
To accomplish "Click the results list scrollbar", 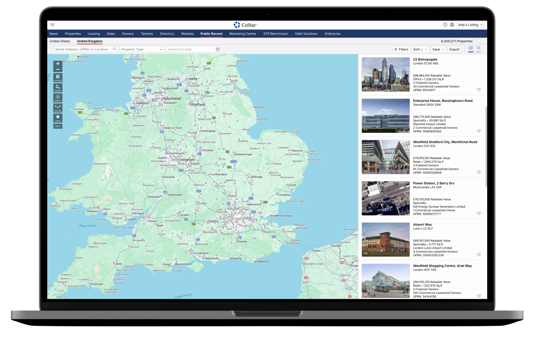I will click(486, 147).
